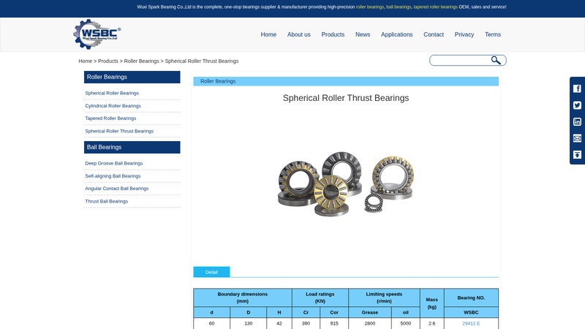The height and width of the screenshot is (329, 585).
Task: Open the Applications menu item
Action: (396, 34)
